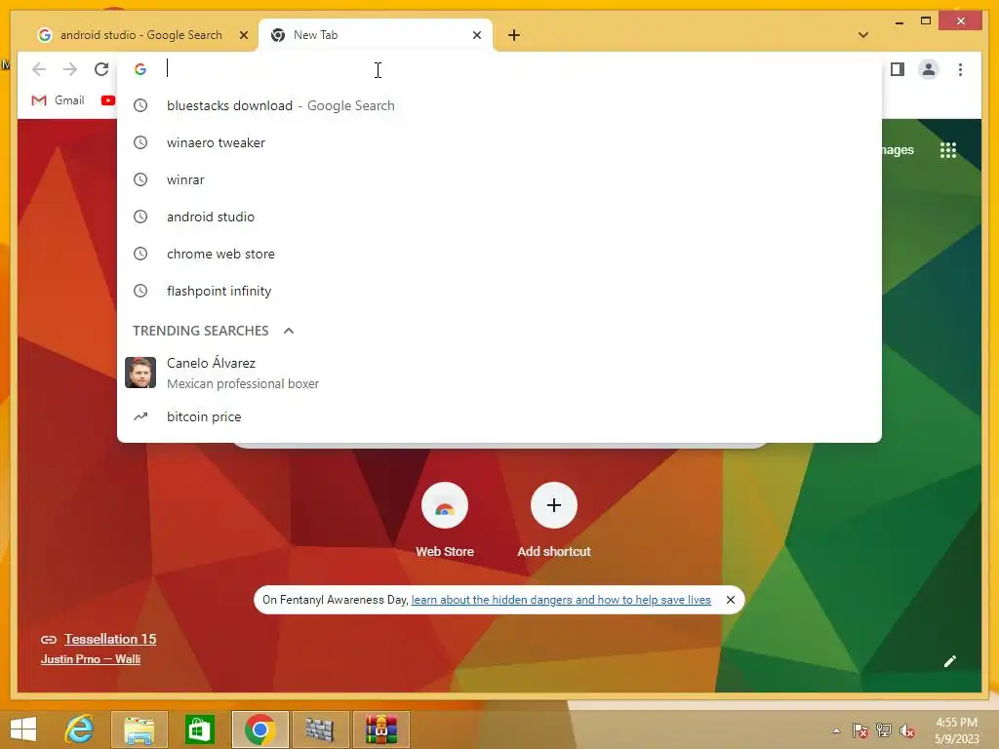Show hidden system tray icons
Screen dimensions: 999x749
[x=836, y=731]
